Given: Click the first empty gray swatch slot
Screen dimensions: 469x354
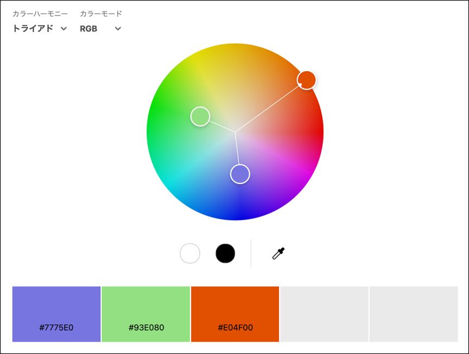Looking at the screenshot, I should 324,314.
